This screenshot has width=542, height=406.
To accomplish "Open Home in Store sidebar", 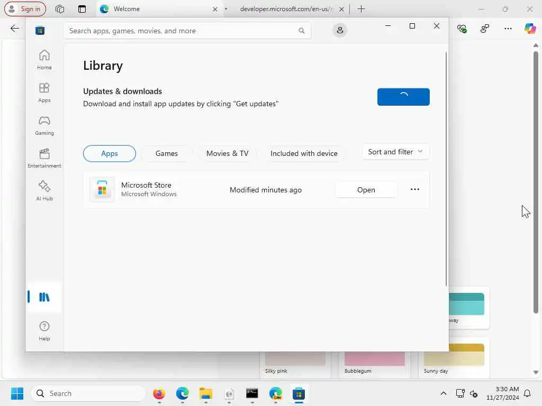I will pos(44,60).
